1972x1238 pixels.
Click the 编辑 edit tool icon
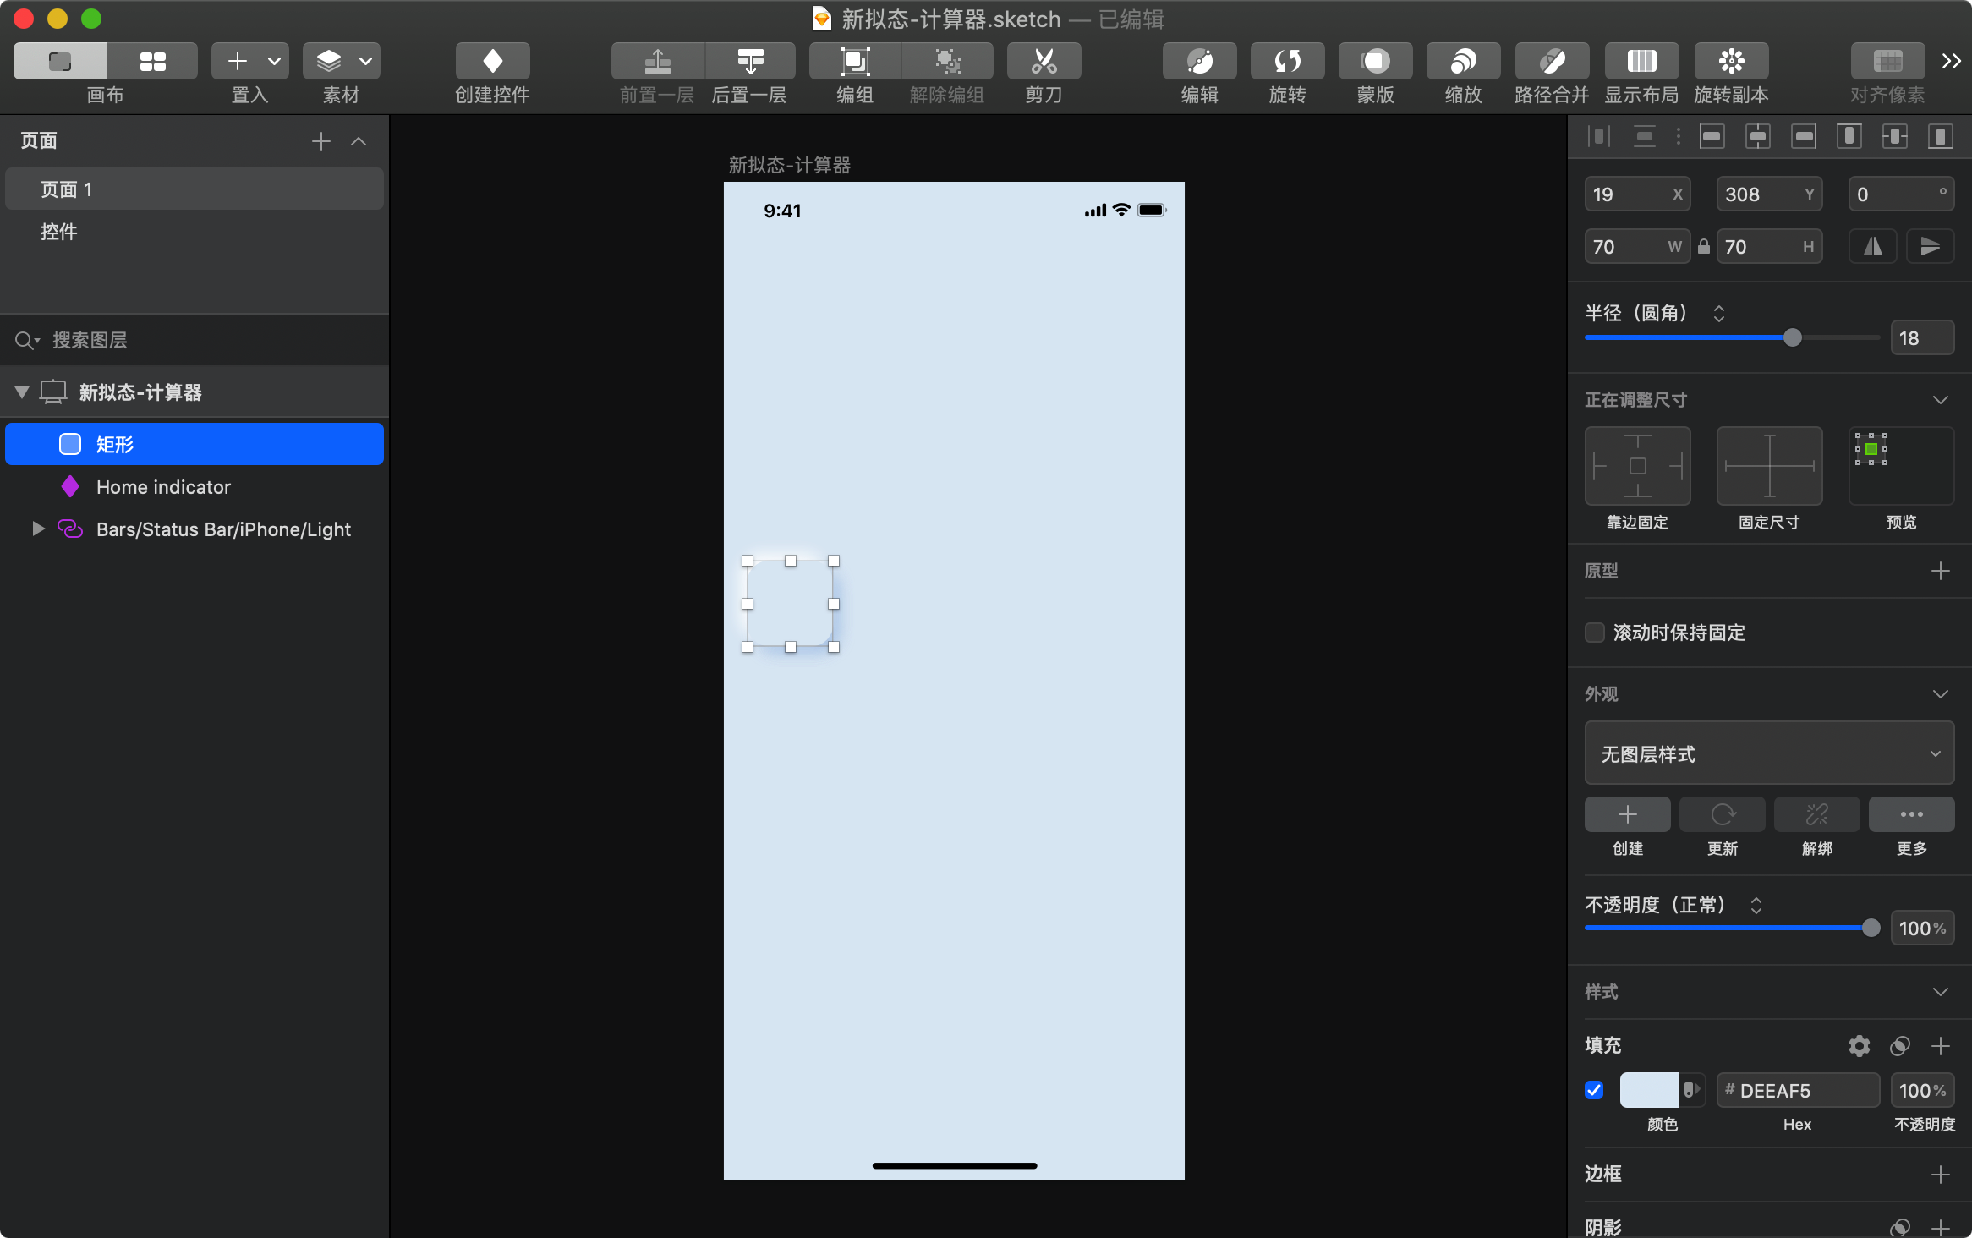(1200, 61)
